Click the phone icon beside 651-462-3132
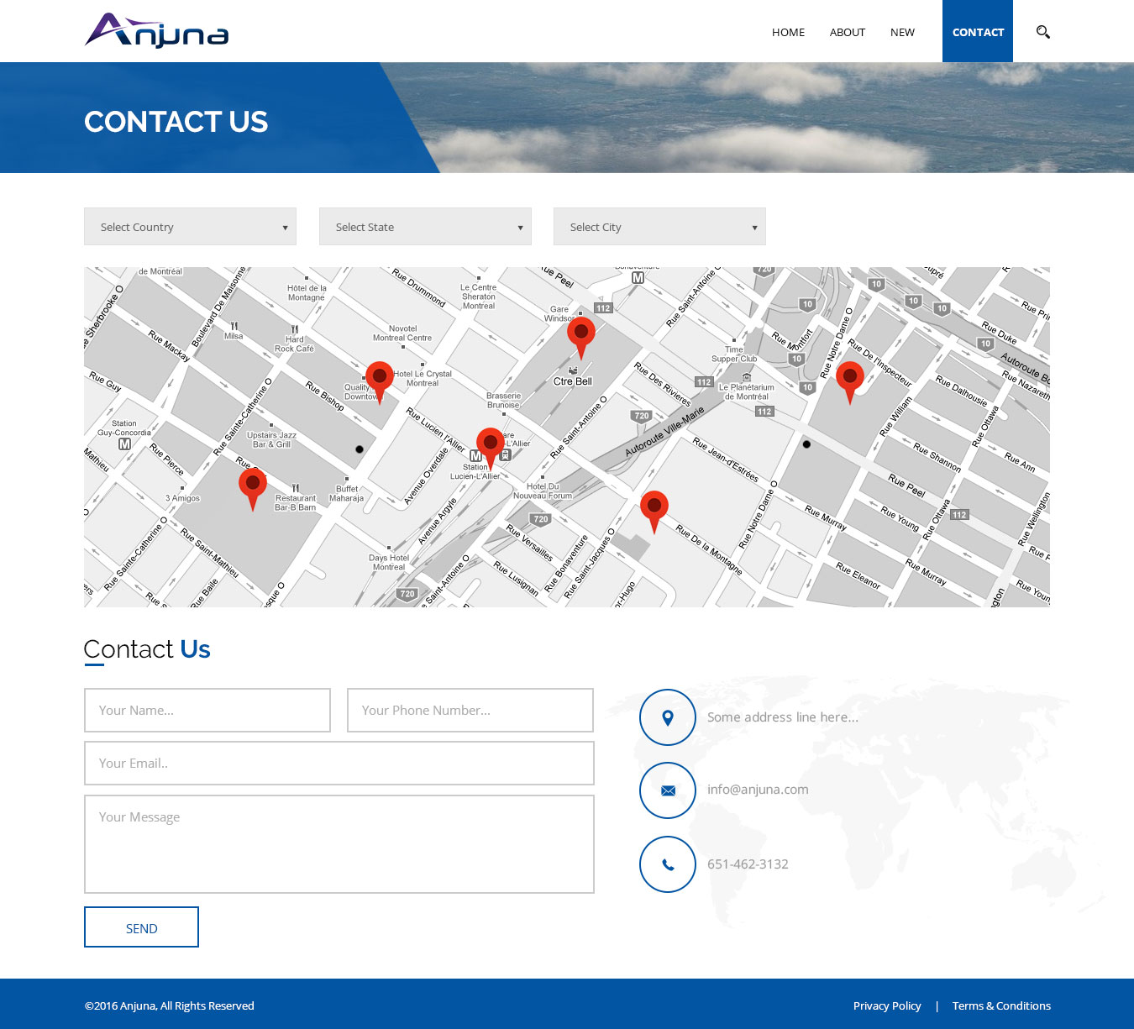This screenshot has width=1134, height=1029. (x=667, y=864)
